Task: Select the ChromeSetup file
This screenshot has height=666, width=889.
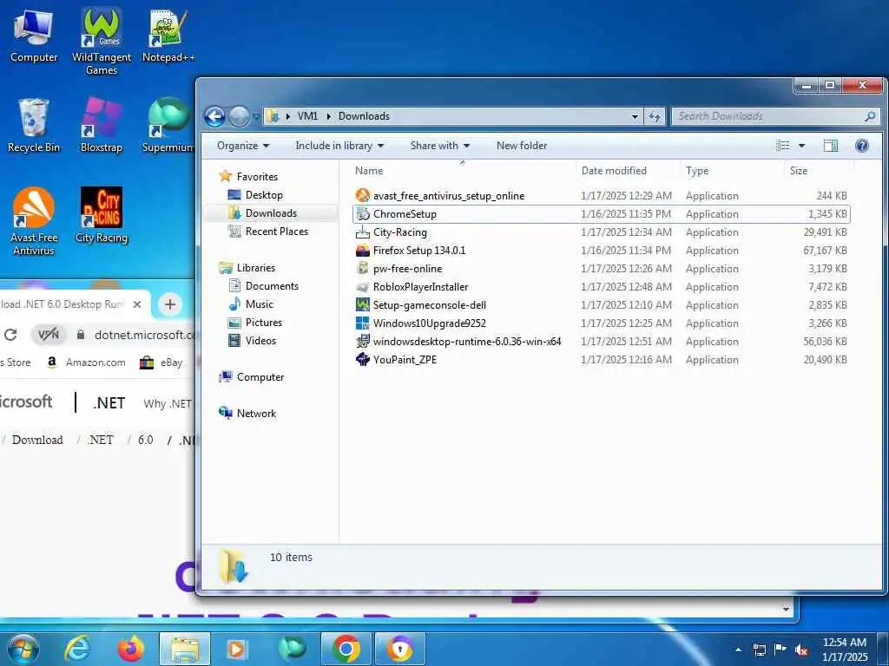Action: pyautogui.click(x=405, y=214)
